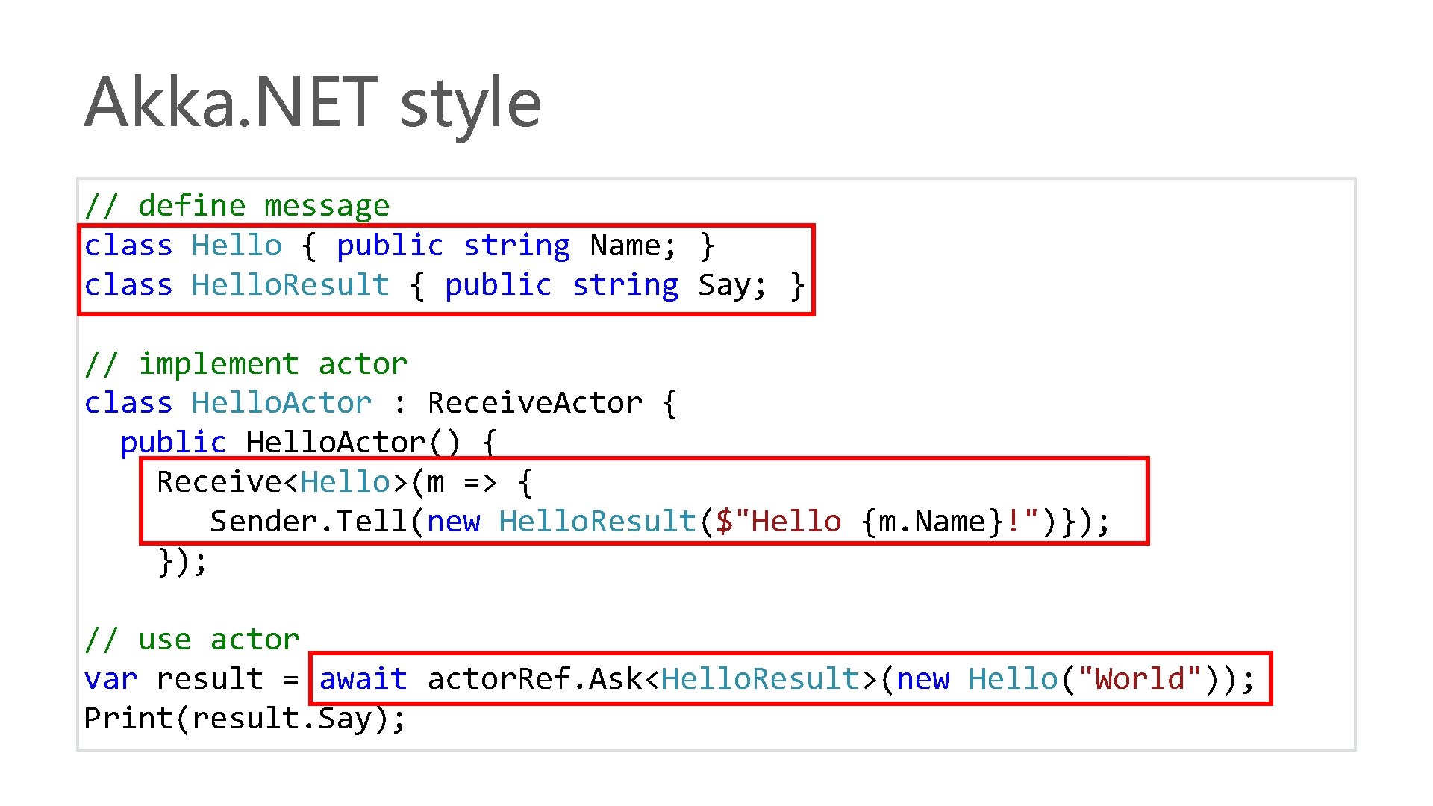
Task: Click the 'await' keyword
Action: (363, 679)
